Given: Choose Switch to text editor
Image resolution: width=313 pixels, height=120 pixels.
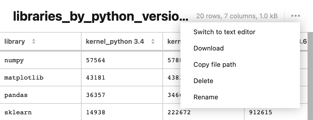Looking at the screenshot, I should 224,32.
